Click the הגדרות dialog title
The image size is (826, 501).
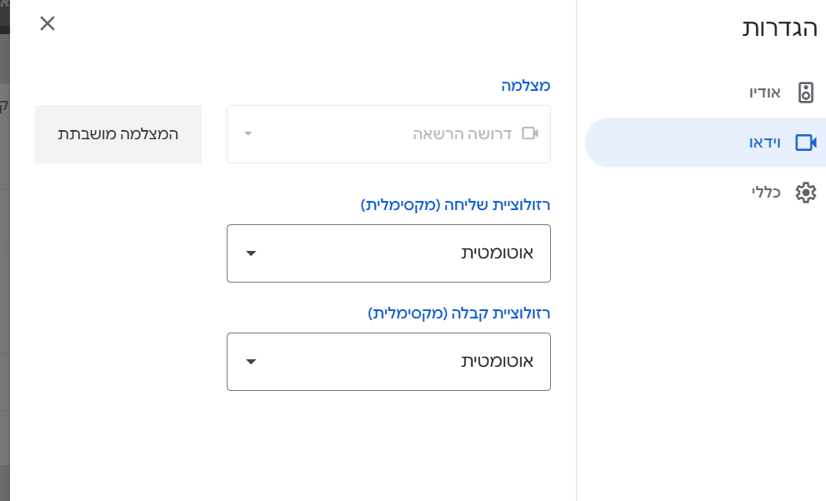click(x=779, y=28)
